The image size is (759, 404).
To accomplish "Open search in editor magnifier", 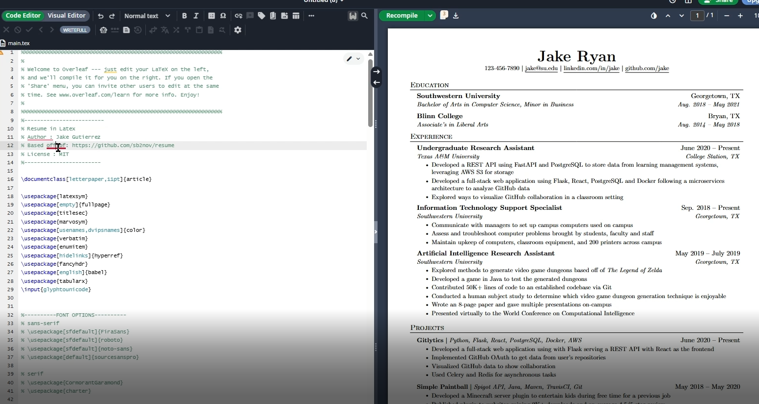I will coord(364,16).
